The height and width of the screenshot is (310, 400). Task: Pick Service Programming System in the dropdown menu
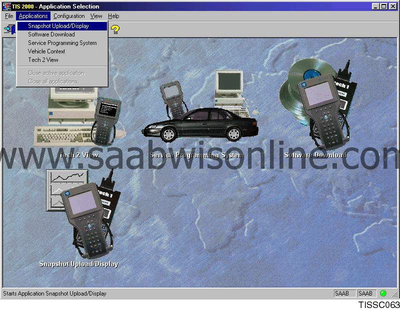click(62, 43)
